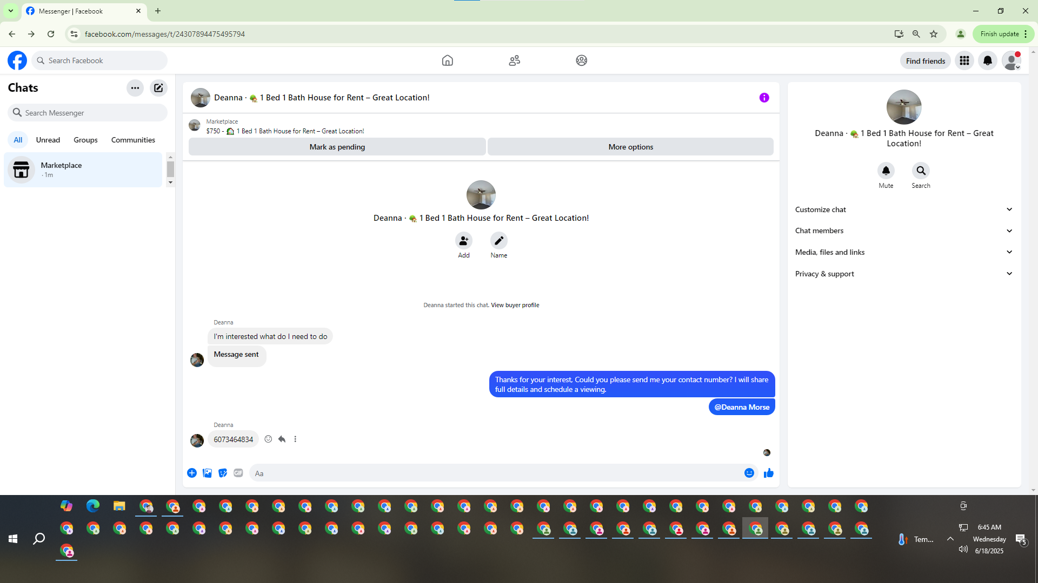This screenshot has height=583, width=1038.
Task: Send a thumbs-up like
Action: coord(769,473)
